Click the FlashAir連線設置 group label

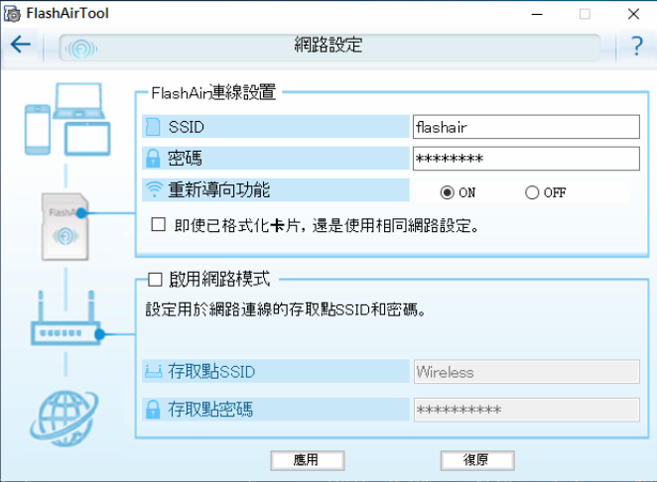point(213,93)
